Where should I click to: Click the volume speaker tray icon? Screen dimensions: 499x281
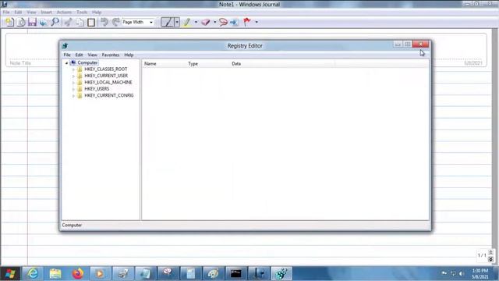462,274
